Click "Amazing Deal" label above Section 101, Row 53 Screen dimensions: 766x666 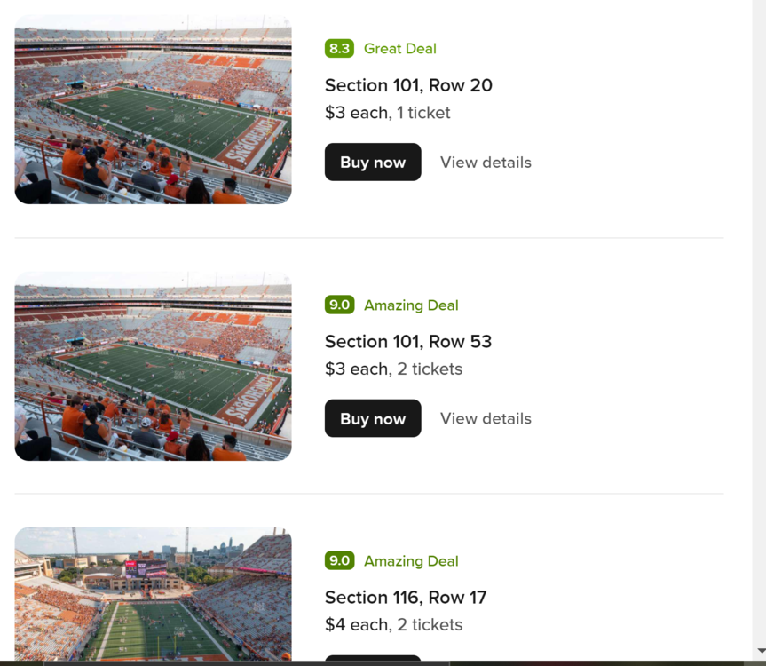click(x=411, y=305)
